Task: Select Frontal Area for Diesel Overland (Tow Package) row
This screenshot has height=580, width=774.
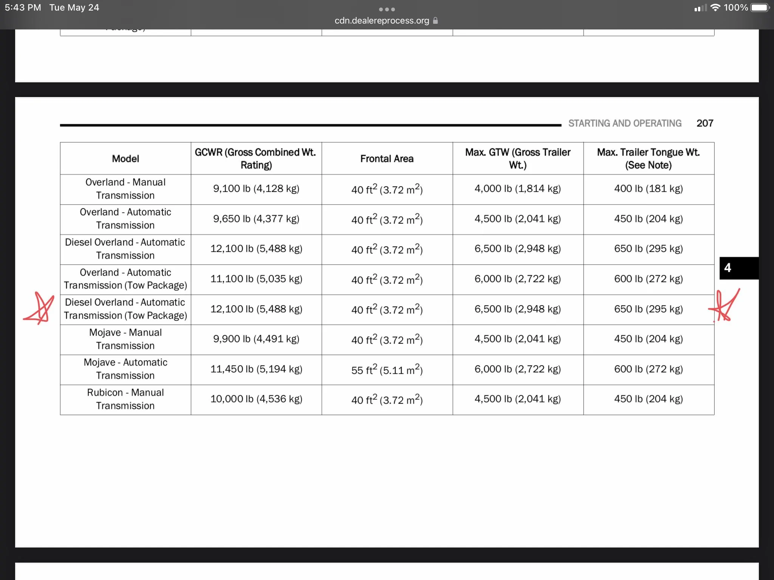Action: click(387, 309)
